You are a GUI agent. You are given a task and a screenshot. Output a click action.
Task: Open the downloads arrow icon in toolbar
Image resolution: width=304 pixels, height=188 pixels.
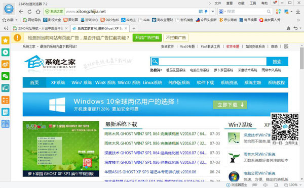(x=298, y=12)
